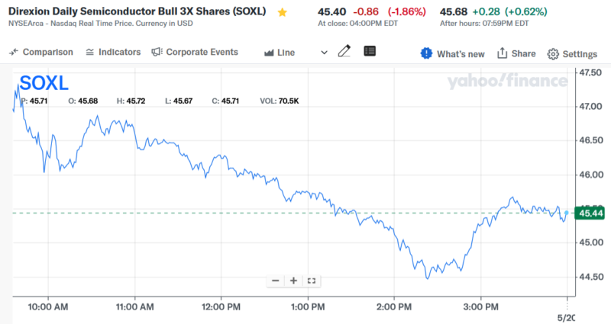
Task: Zoom out with the minus button
Action: 276,281
